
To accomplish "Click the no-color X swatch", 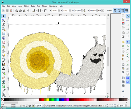I will (3, 100).
